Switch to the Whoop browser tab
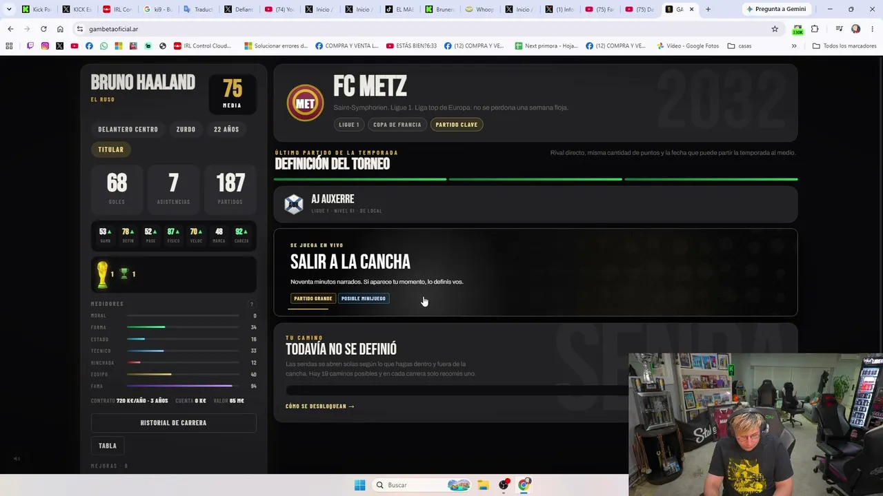Screen dimensions: 883x496 coord(480,9)
